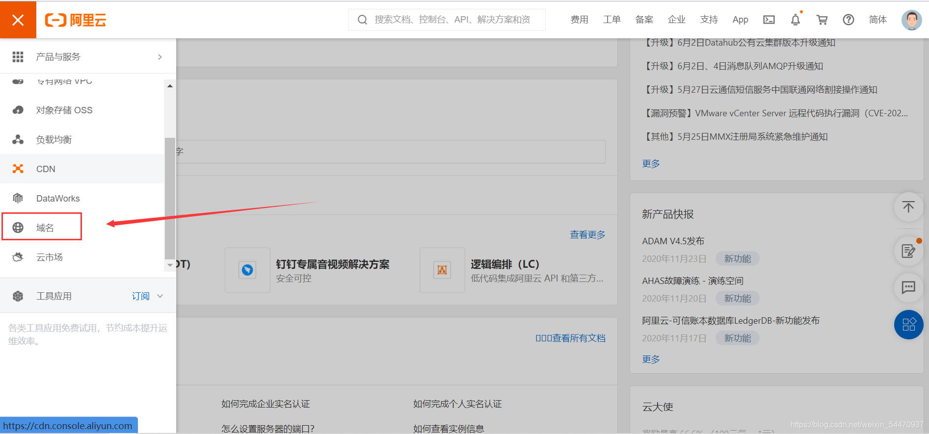Click 查看所有文档 link

579,338
